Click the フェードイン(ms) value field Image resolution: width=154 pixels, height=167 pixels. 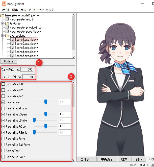27,69
